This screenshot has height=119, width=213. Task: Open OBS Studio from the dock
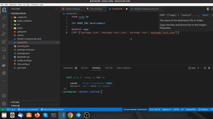pyautogui.click(x=87, y=115)
